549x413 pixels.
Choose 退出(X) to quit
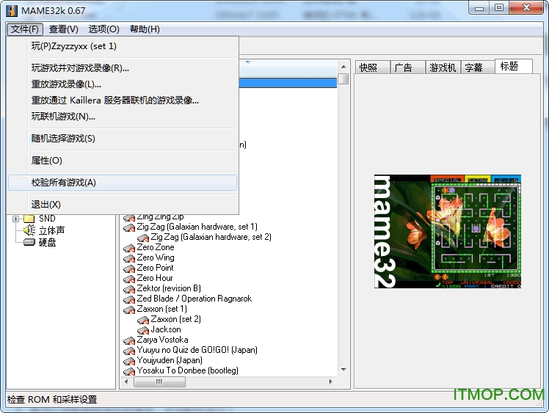tap(123, 205)
